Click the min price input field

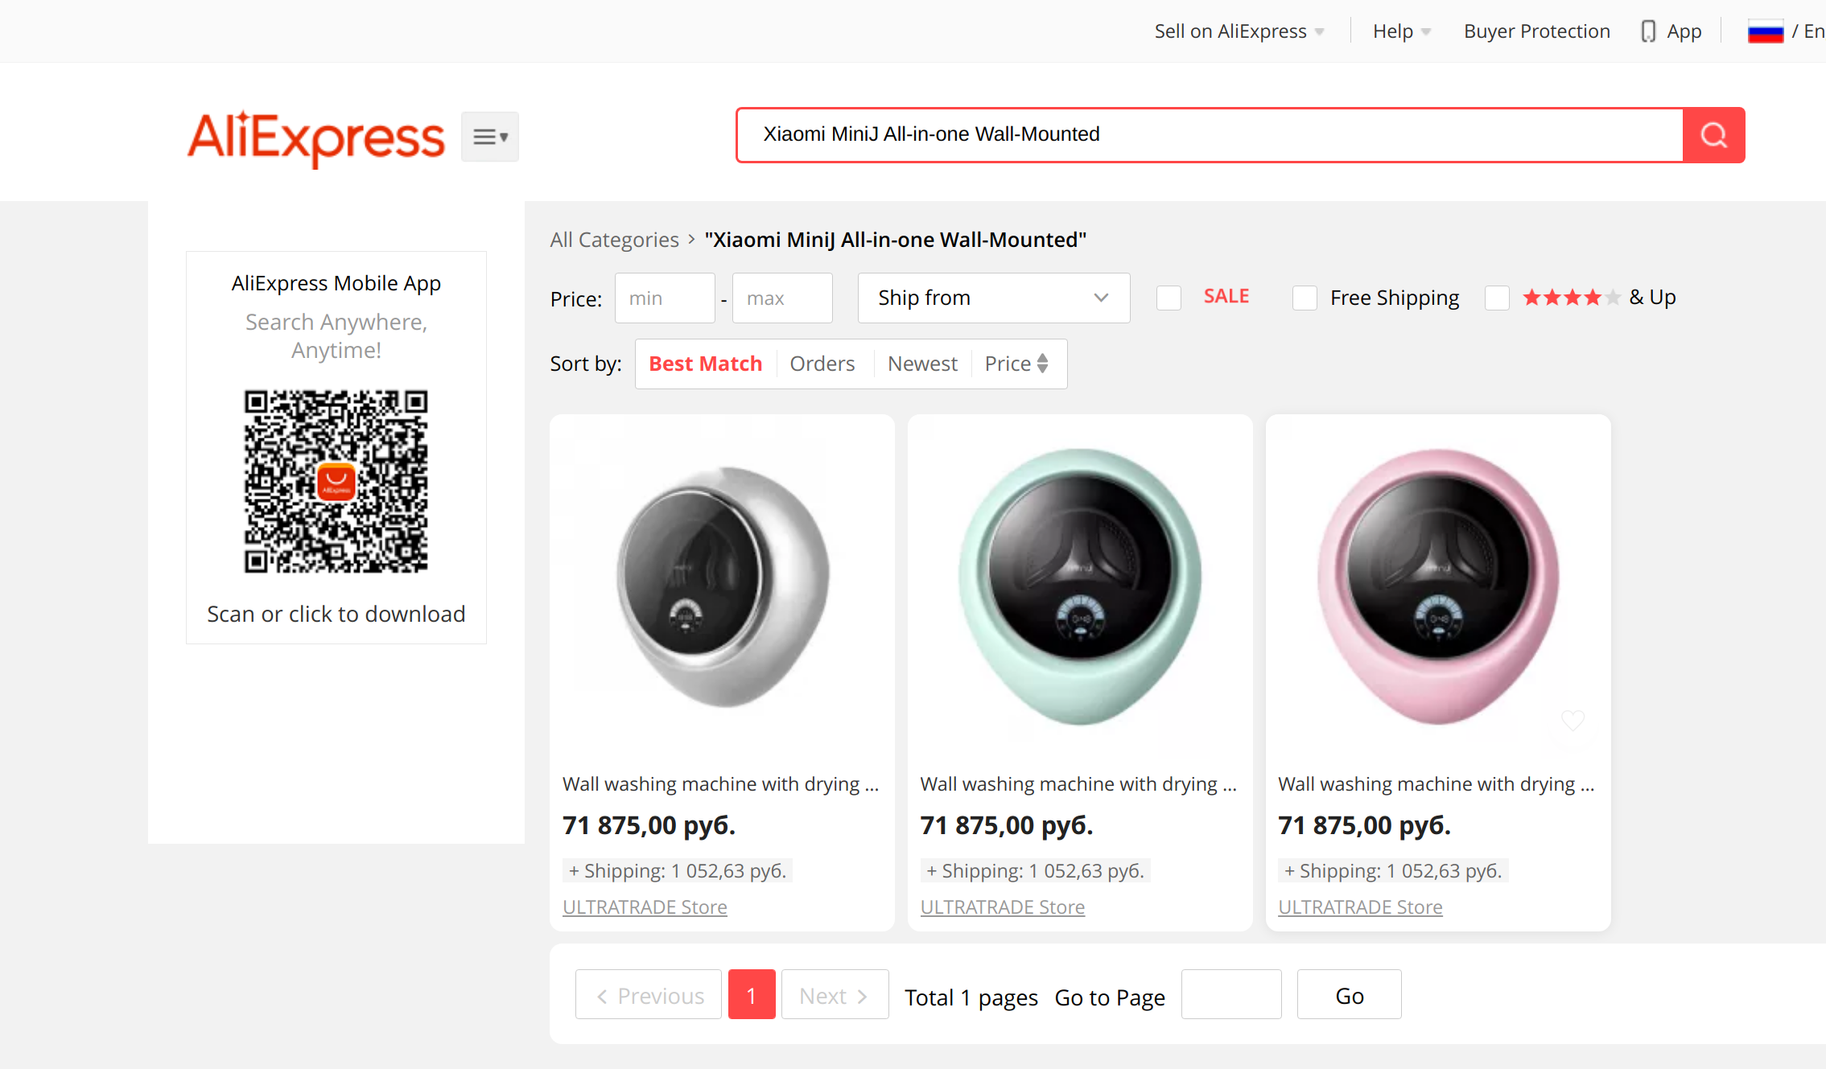click(664, 298)
